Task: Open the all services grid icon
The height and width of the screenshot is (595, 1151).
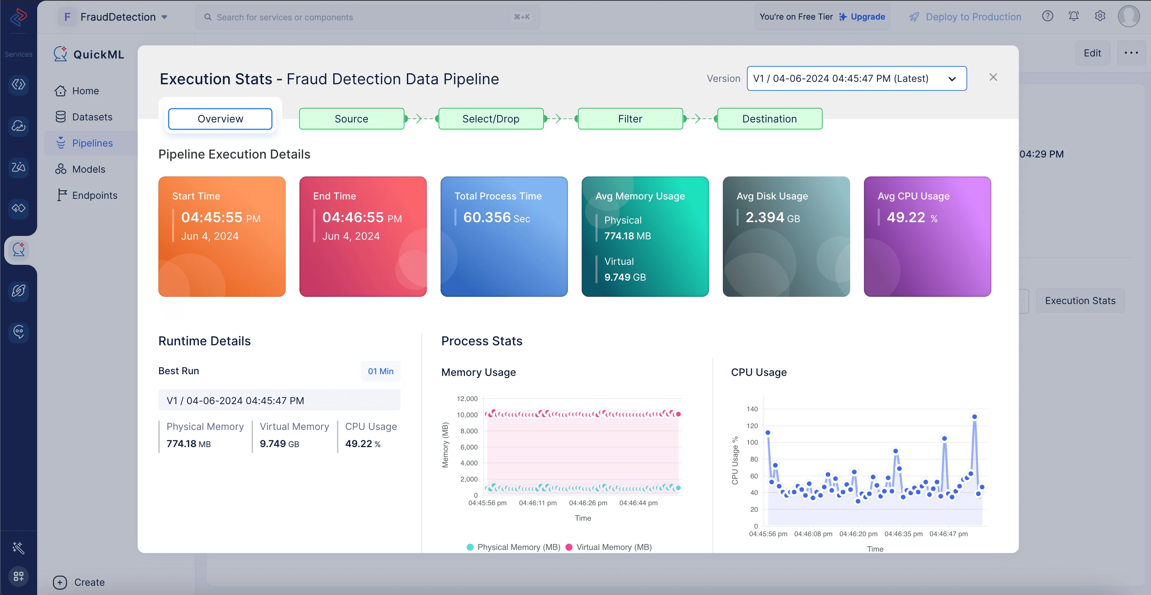Action: (x=19, y=576)
